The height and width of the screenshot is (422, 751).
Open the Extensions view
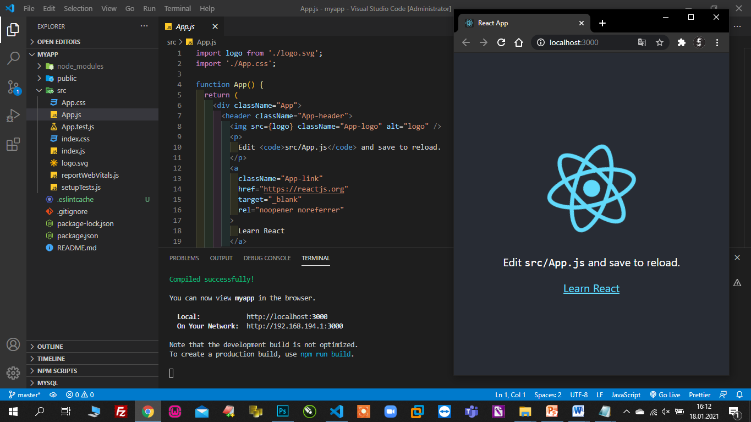(x=13, y=145)
